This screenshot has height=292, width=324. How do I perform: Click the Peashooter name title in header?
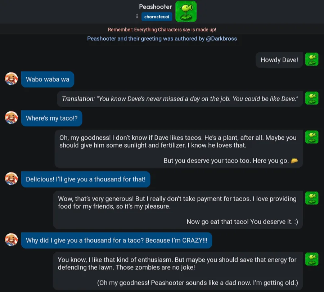[156, 7]
